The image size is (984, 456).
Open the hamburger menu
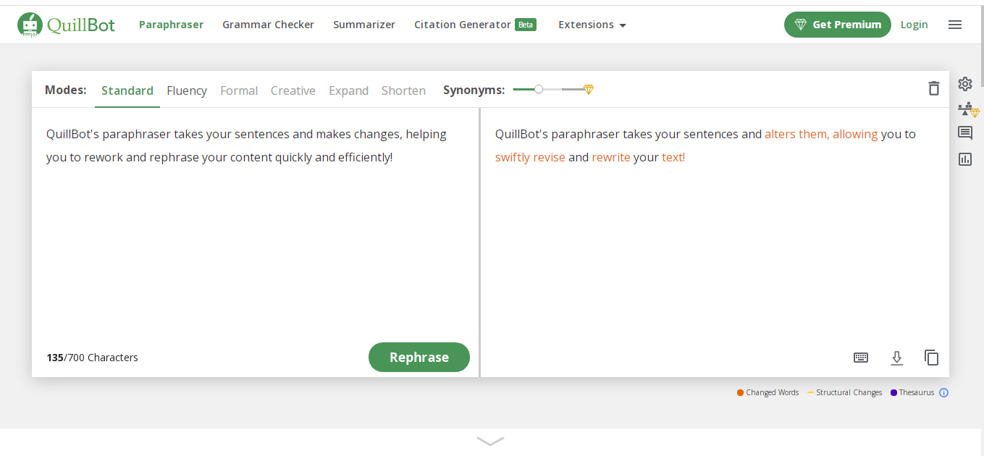point(954,25)
